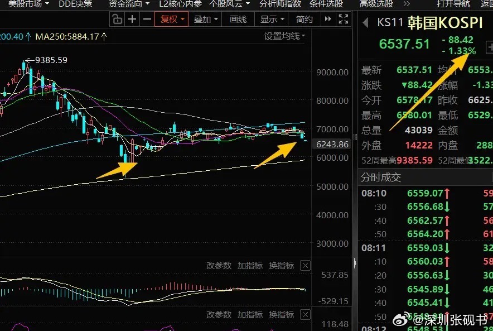Click KS11 ticker code

(x=390, y=23)
